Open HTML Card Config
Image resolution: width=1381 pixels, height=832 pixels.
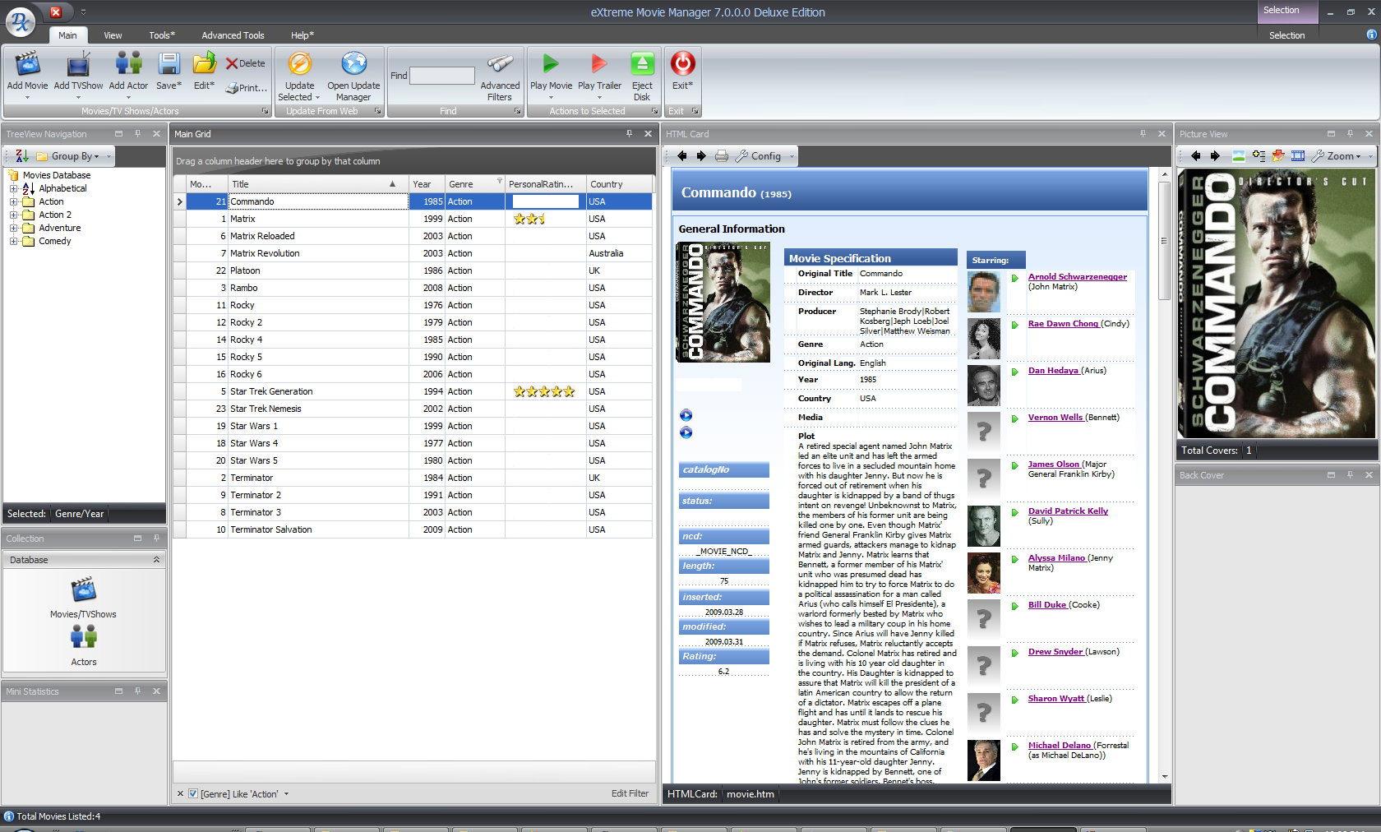click(759, 156)
